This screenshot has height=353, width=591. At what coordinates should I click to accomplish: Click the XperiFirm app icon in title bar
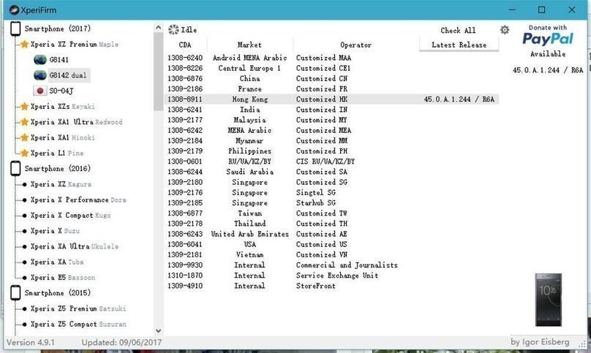click(x=14, y=10)
